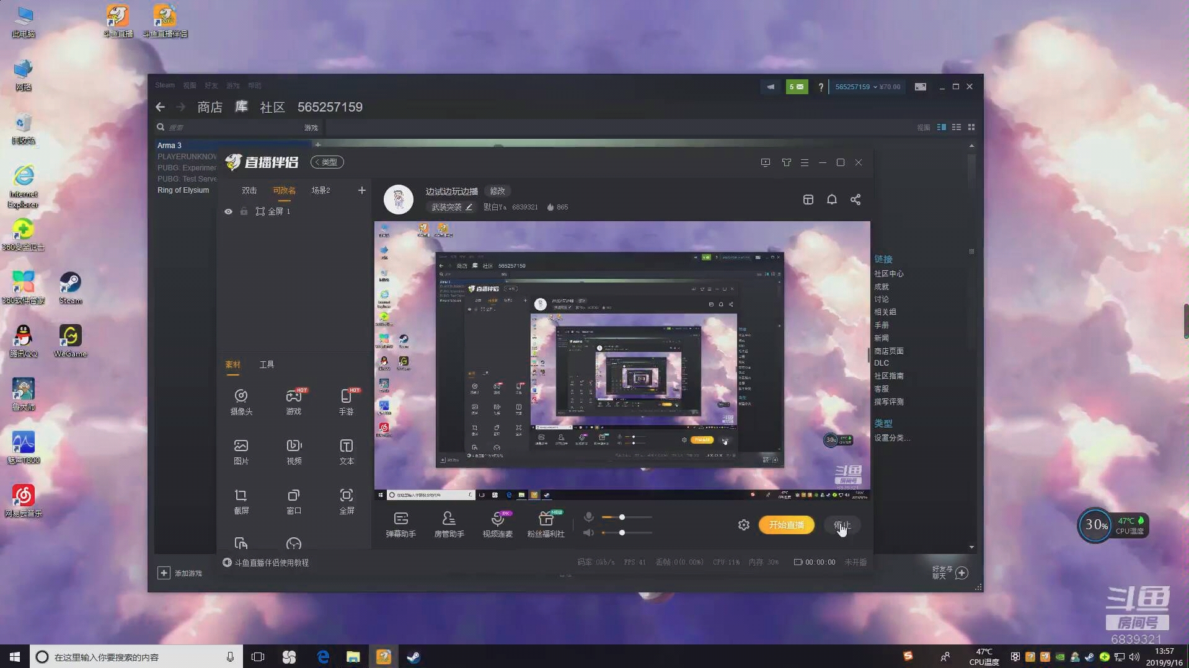Click Steam announcement megaphone icon
1189x668 pixels.
click(x=771, y=87)
